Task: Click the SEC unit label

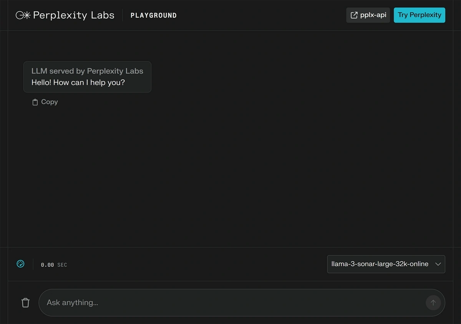Action: [x=62, y=265]
